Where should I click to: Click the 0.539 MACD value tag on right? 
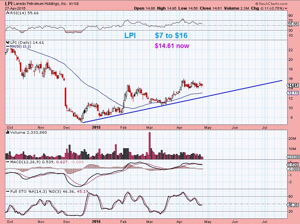point(293,165)
